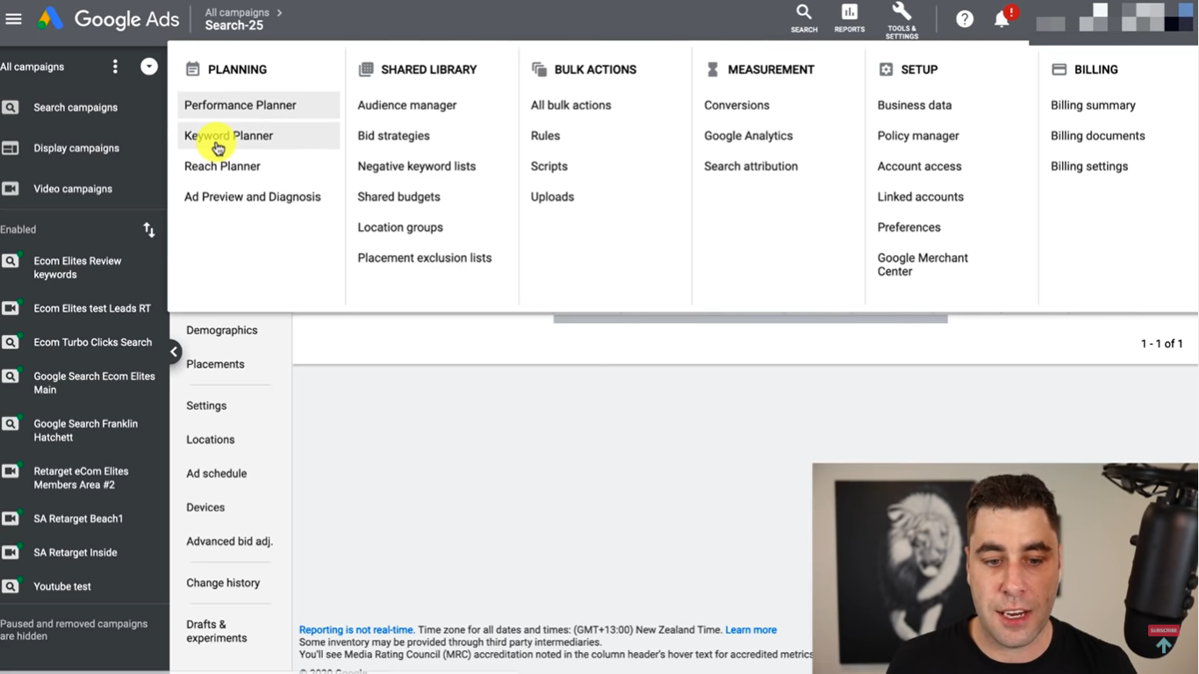Viewport: 1199px width, 674px height.
Task: Open the hamburger main menu
Action: click(13, 18)
